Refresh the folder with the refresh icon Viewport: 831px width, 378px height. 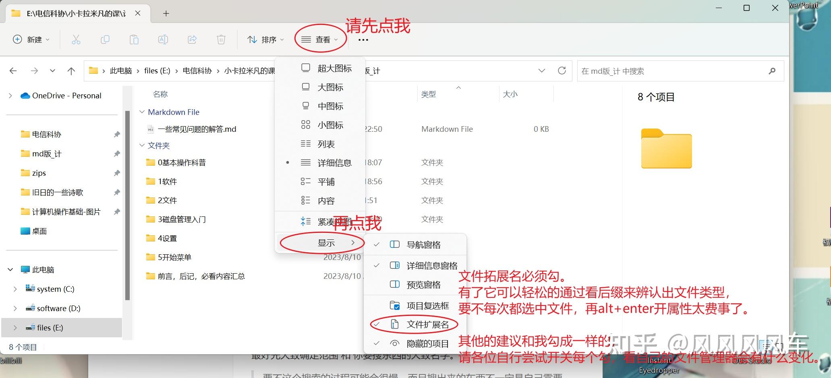562,71
